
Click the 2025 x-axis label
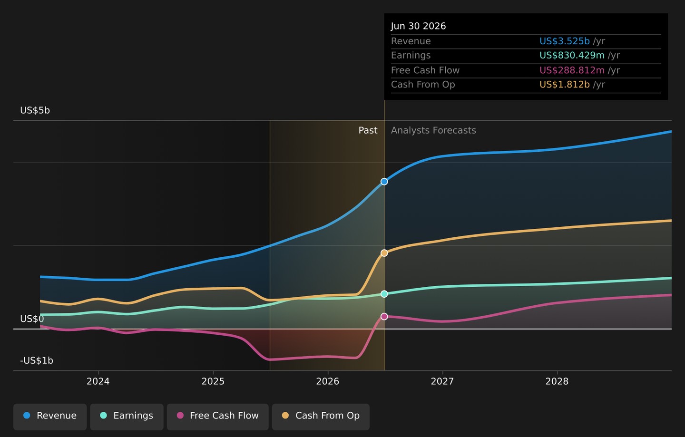[213, 381]
